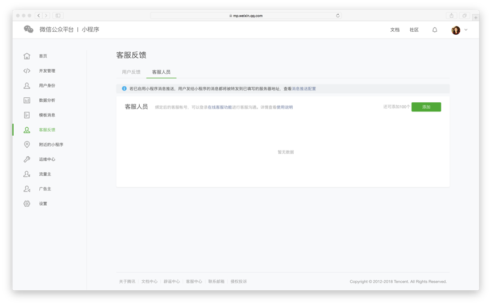491x304 pixels.
Task: Click the 暂无数据 placeholder text
Action: (x=286, y=152)
